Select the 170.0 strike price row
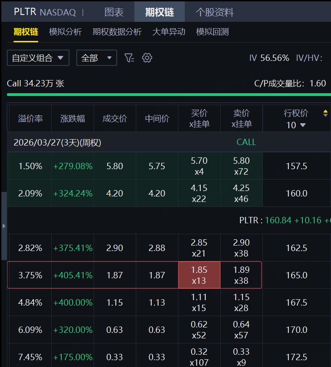 296,330
